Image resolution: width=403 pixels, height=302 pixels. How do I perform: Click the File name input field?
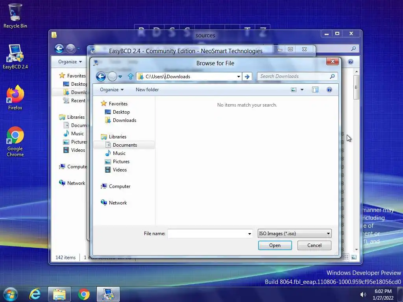point(210,234)
